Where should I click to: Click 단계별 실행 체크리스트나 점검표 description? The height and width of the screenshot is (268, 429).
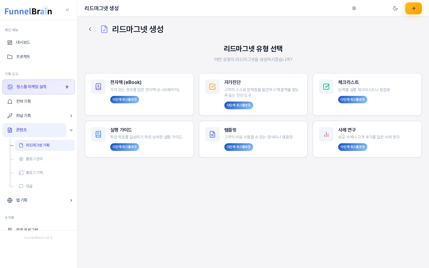(x=364, y=90)
